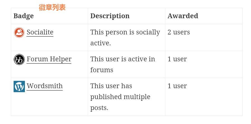Click the blue WordPress Wordsmith badge icon

click(x=19, y=86)
